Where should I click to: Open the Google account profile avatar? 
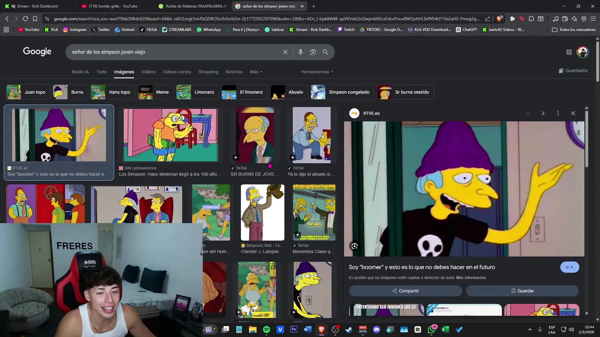(x=583, y=52)
